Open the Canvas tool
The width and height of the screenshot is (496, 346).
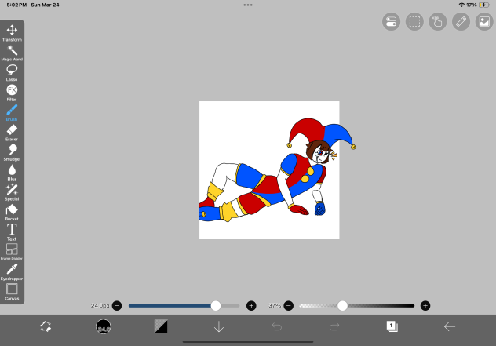click(12, 292)
